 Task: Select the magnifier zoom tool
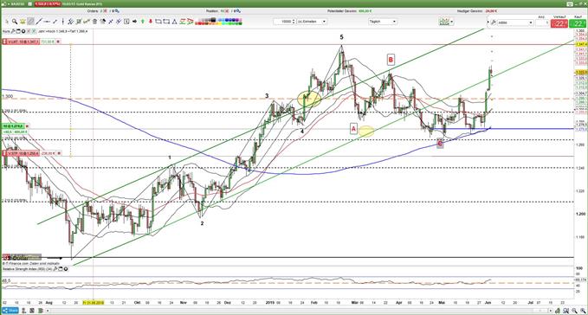click(15, 22)
